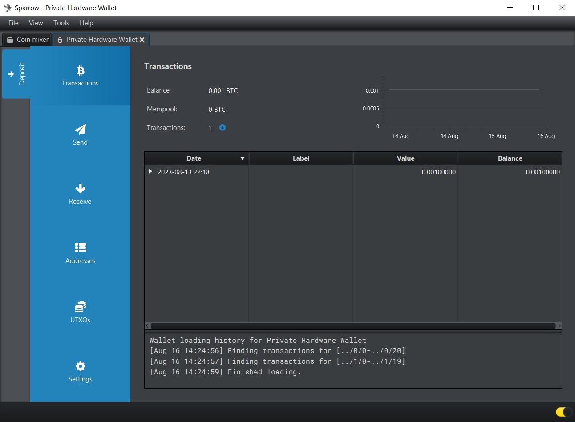Close the Private Hardware Wallet tab

[x=142, y=40]
